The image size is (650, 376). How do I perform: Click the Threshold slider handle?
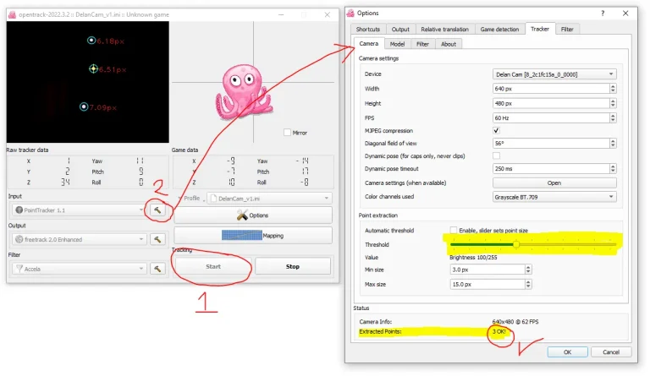point(516,244)
